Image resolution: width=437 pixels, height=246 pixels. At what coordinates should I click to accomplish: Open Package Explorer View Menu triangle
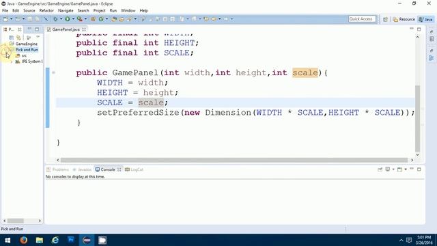(x=38, y=37)
